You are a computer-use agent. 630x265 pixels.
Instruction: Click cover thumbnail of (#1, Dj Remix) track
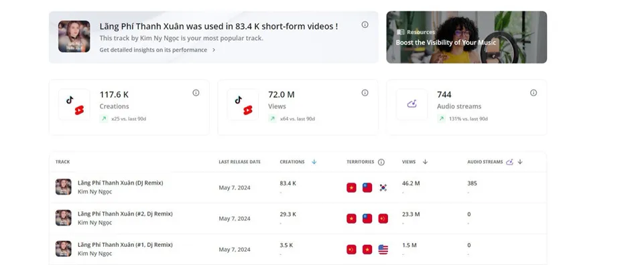(x=64, y=248)
